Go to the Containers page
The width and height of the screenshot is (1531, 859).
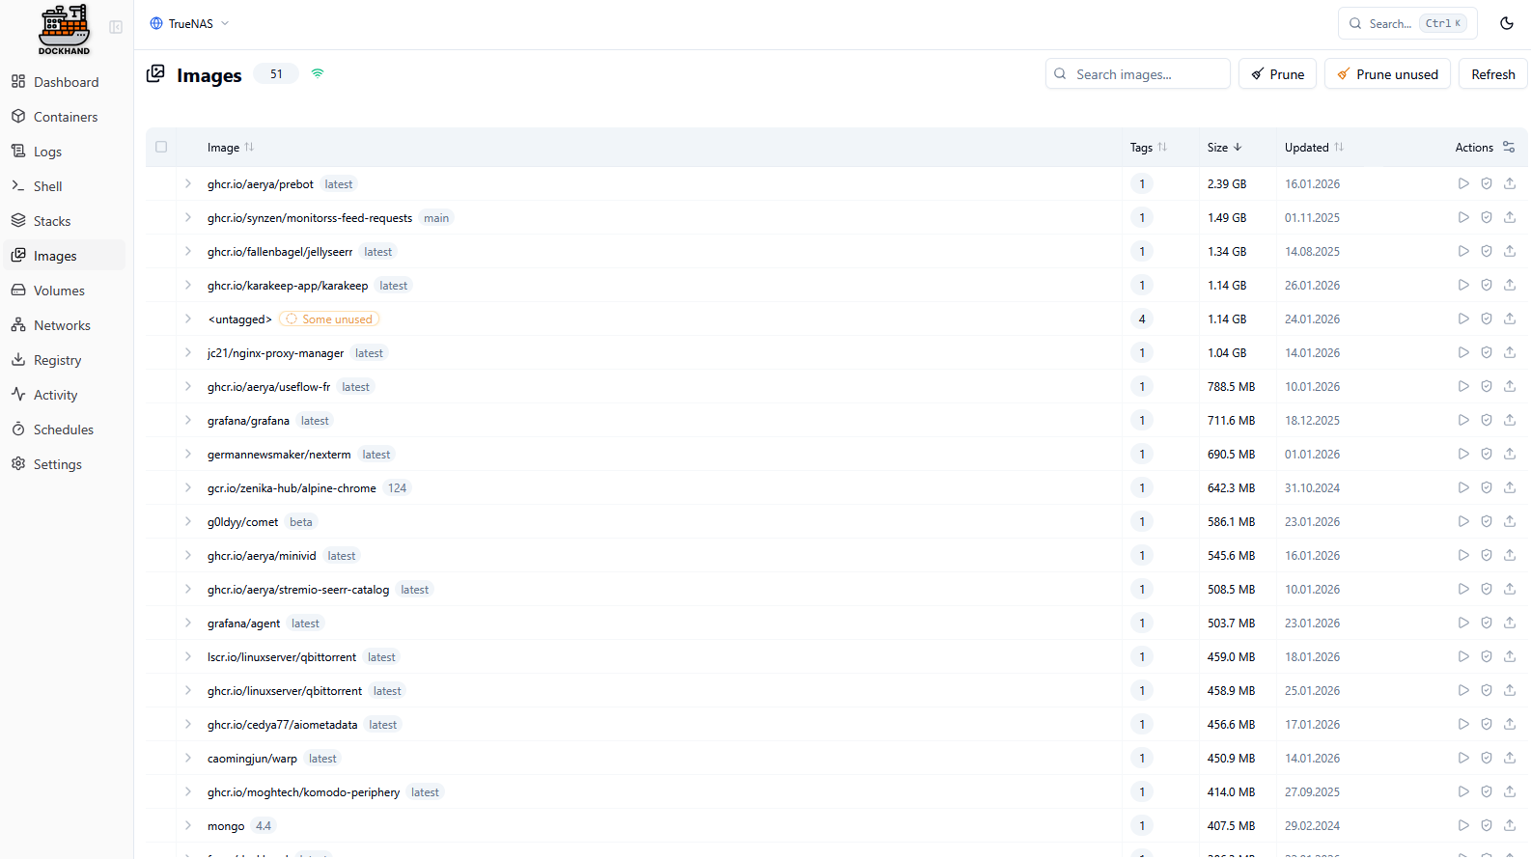coord(64,117)
